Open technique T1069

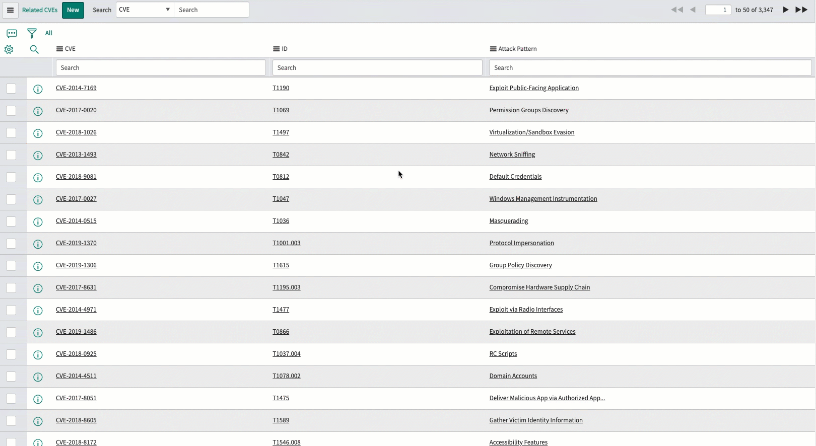coord(281,110)
